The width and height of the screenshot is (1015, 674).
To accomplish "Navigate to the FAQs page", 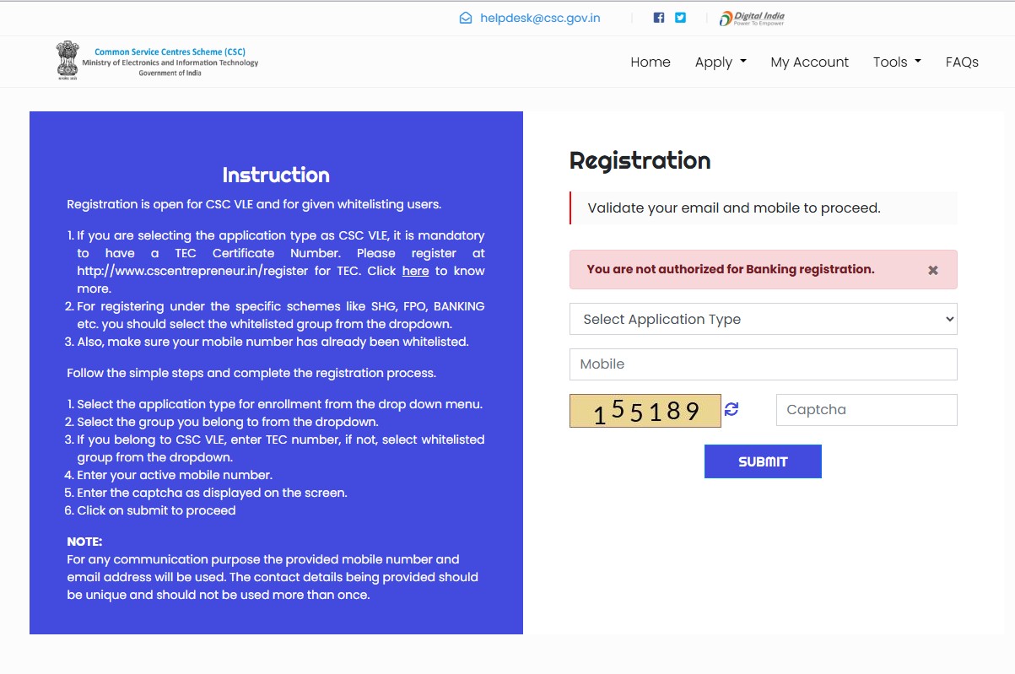I will pos(962,62).
